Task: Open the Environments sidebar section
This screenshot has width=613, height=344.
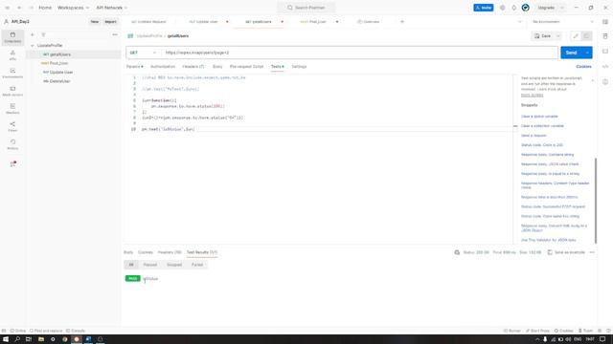Action: [x=12, y=73]
